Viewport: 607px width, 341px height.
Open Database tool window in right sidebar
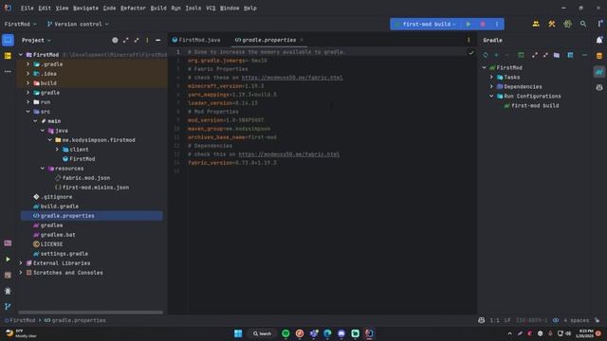pyautogui.click(x=599, y=56)
